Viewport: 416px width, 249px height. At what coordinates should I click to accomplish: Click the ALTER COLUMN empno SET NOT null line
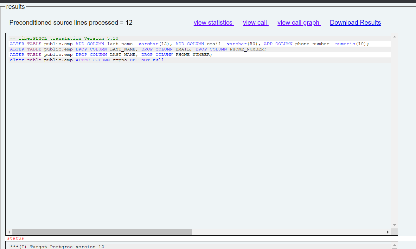coord(87,60)
